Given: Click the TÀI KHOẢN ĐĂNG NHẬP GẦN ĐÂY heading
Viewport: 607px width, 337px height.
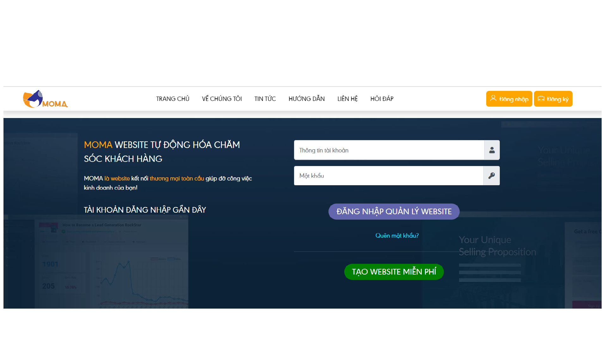Looking at the screenshot, I should coord(145,210).
